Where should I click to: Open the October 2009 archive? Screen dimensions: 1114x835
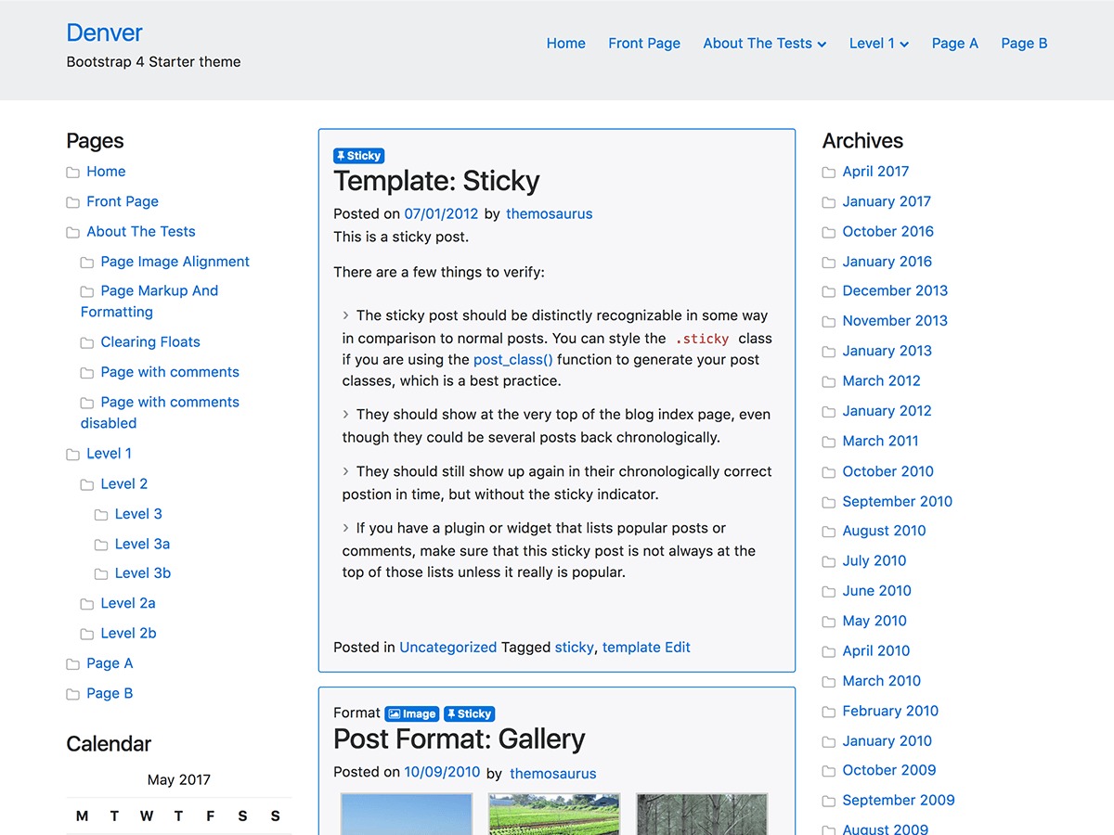889,770
